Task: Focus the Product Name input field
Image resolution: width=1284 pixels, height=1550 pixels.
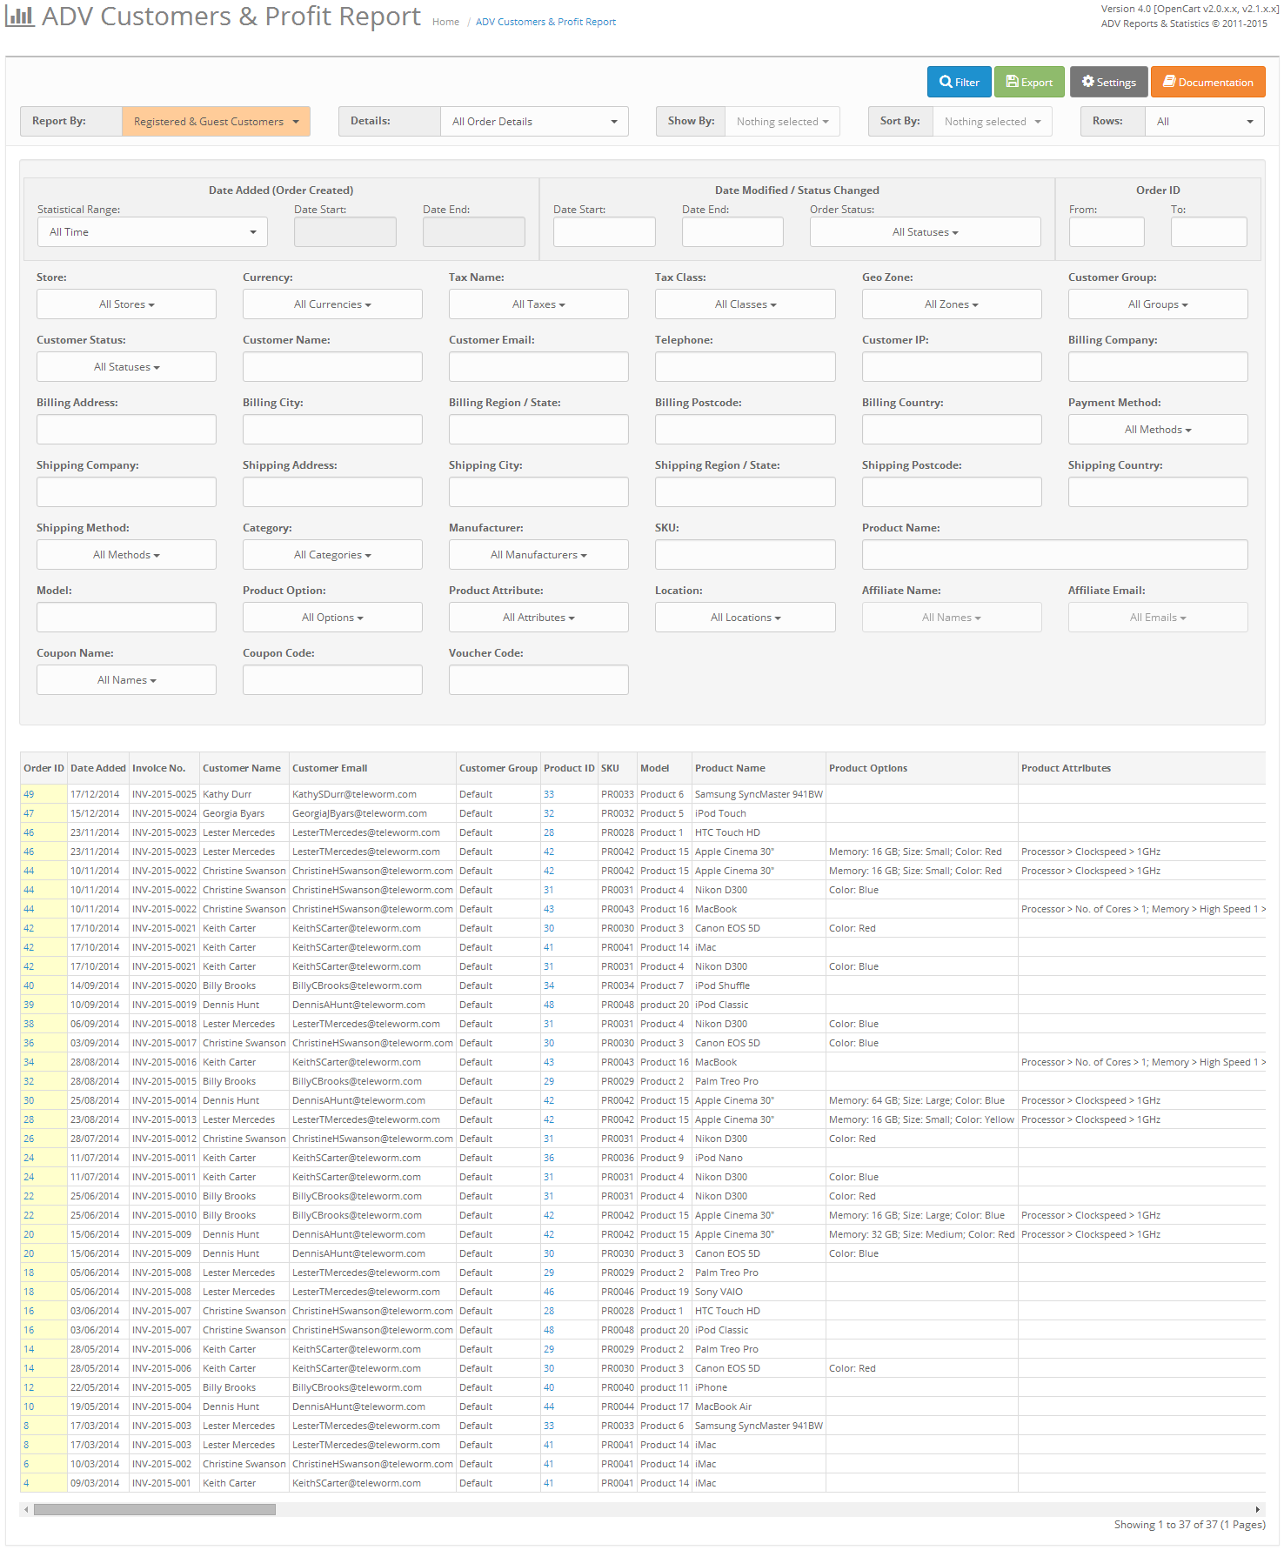Action: [1054, 555]
